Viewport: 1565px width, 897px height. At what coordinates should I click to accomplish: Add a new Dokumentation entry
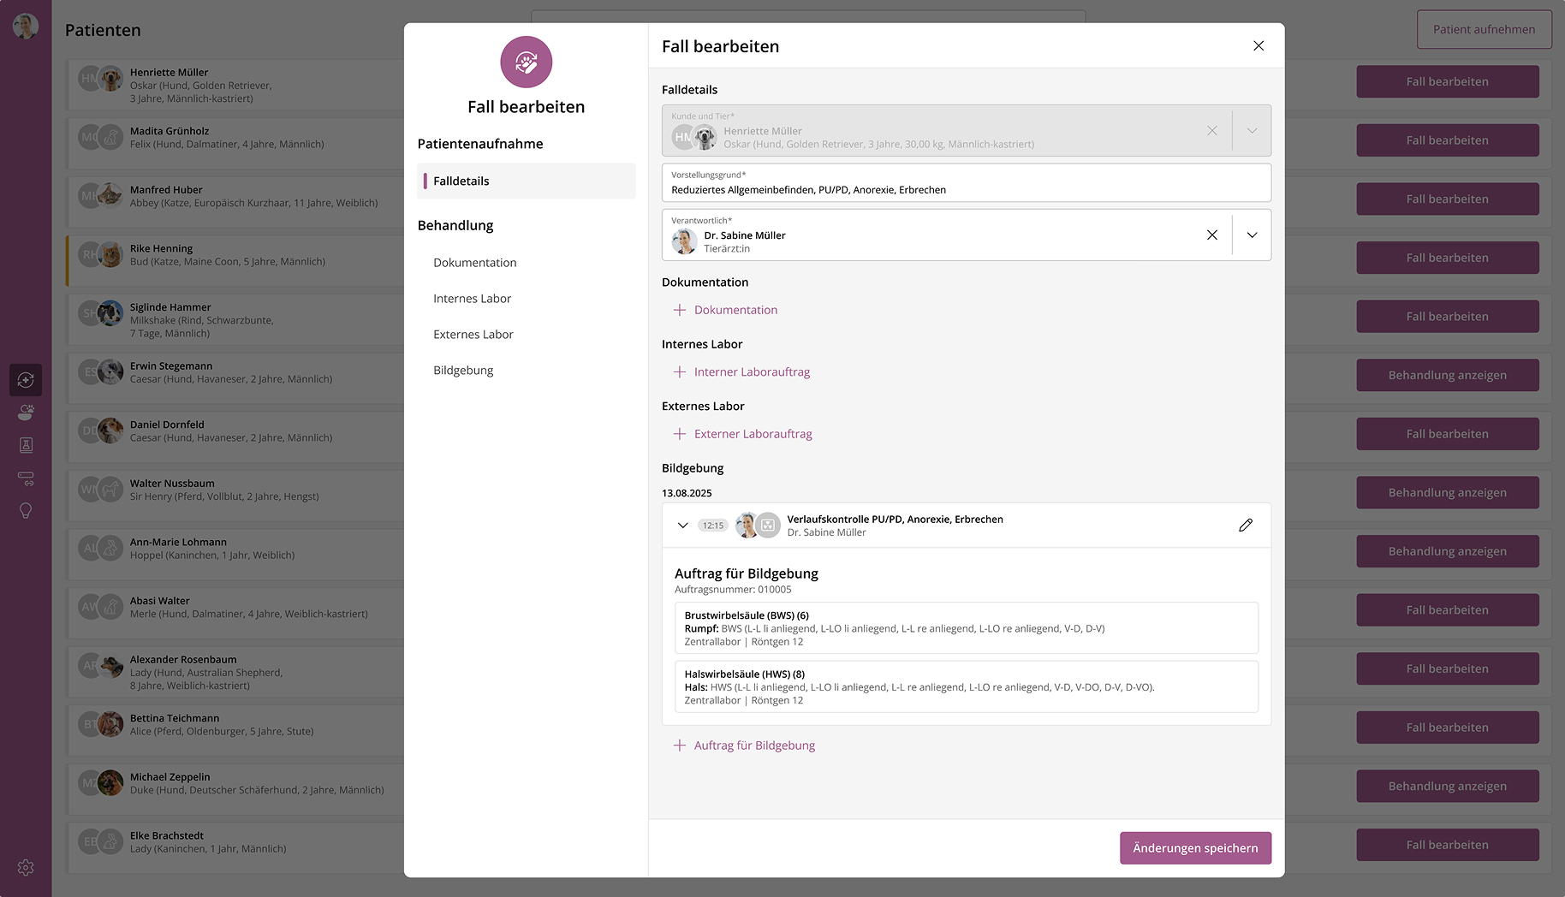click(x=726, y=310)
